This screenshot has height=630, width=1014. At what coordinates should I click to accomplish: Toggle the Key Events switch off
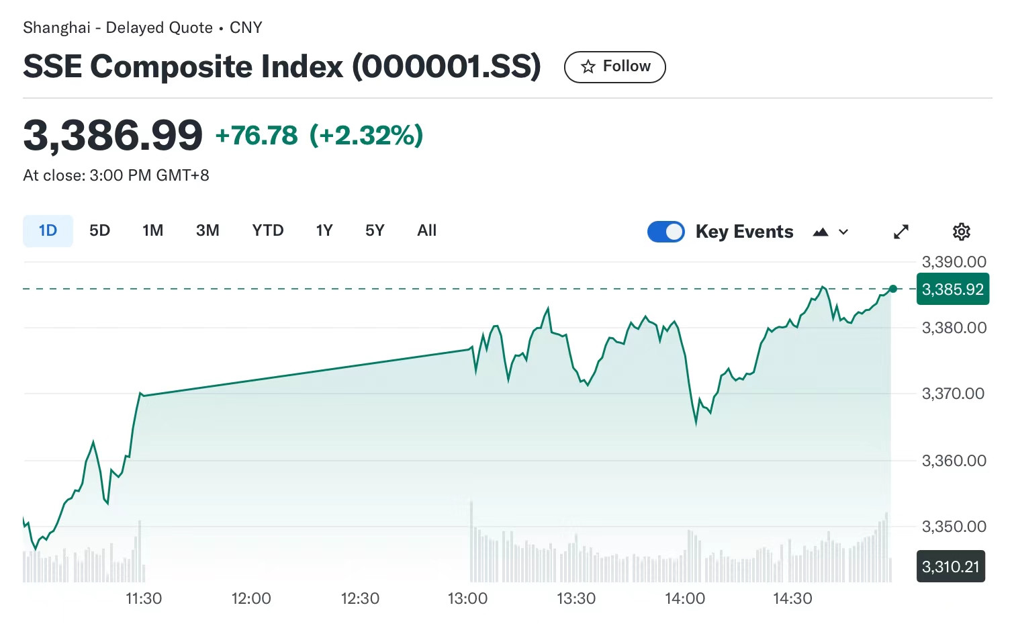point(665,232)
